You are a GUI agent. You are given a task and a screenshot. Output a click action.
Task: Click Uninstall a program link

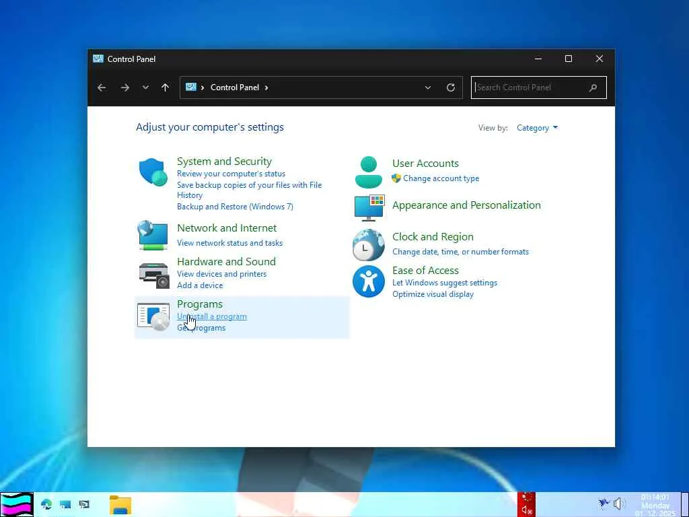coord(212,316)
